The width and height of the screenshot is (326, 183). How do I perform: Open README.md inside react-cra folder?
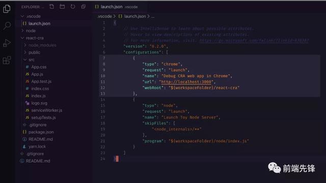[41, 139]
